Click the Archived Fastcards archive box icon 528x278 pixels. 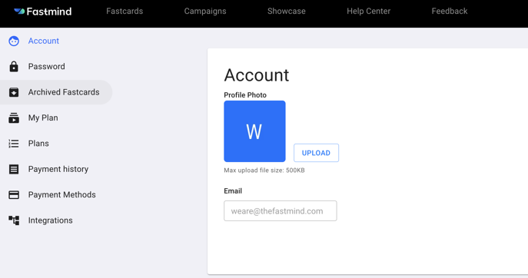click(x=14, y=92)
